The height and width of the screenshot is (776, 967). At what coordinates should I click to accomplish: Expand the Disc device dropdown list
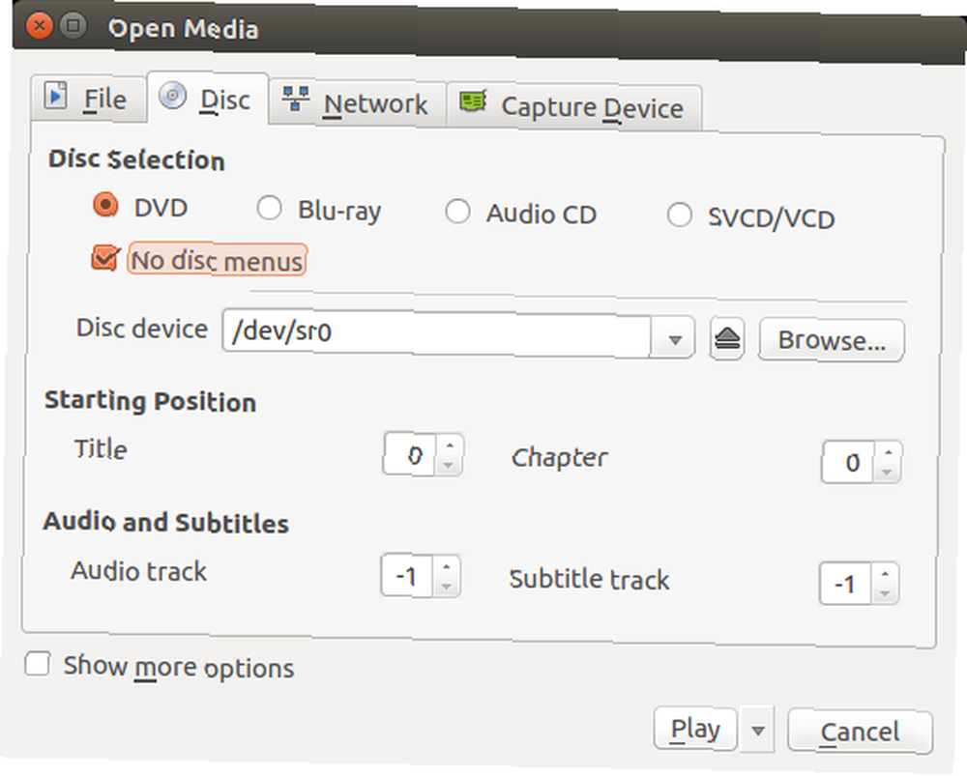[674, 339]
